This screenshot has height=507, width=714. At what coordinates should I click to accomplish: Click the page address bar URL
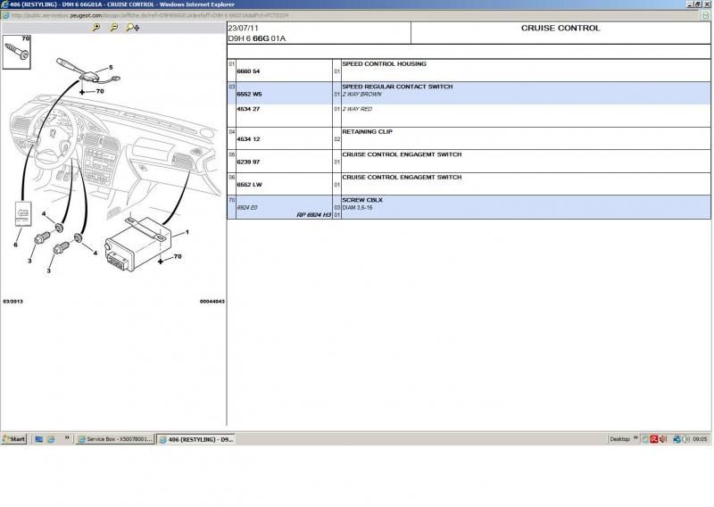pyautogui.click(x=150, y=15)
